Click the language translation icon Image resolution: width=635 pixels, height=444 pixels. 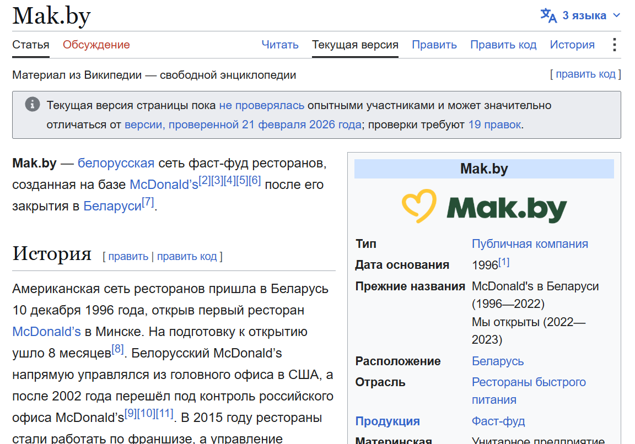pos(548,16)
